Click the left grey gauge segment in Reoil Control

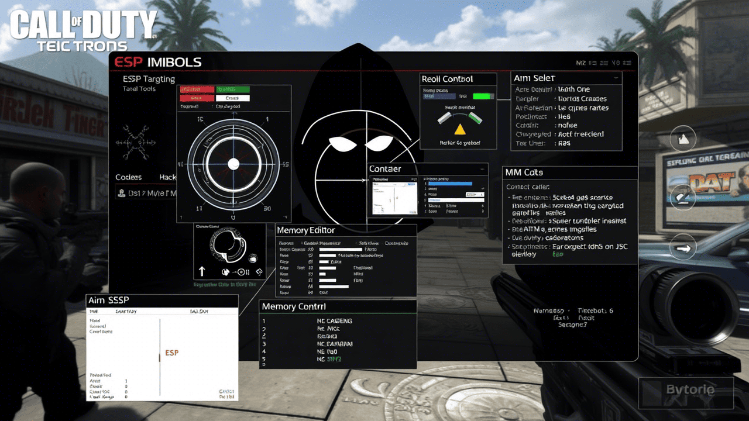coord(445,118)
